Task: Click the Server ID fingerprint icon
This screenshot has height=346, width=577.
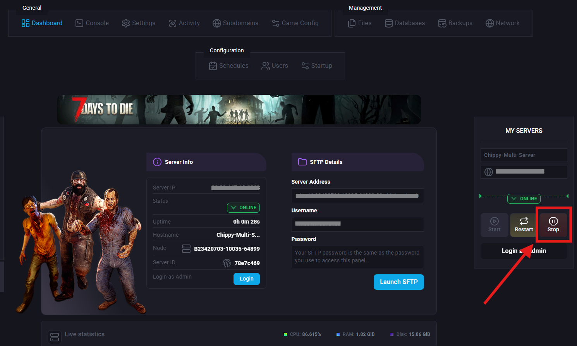Action: pos(227,263)
